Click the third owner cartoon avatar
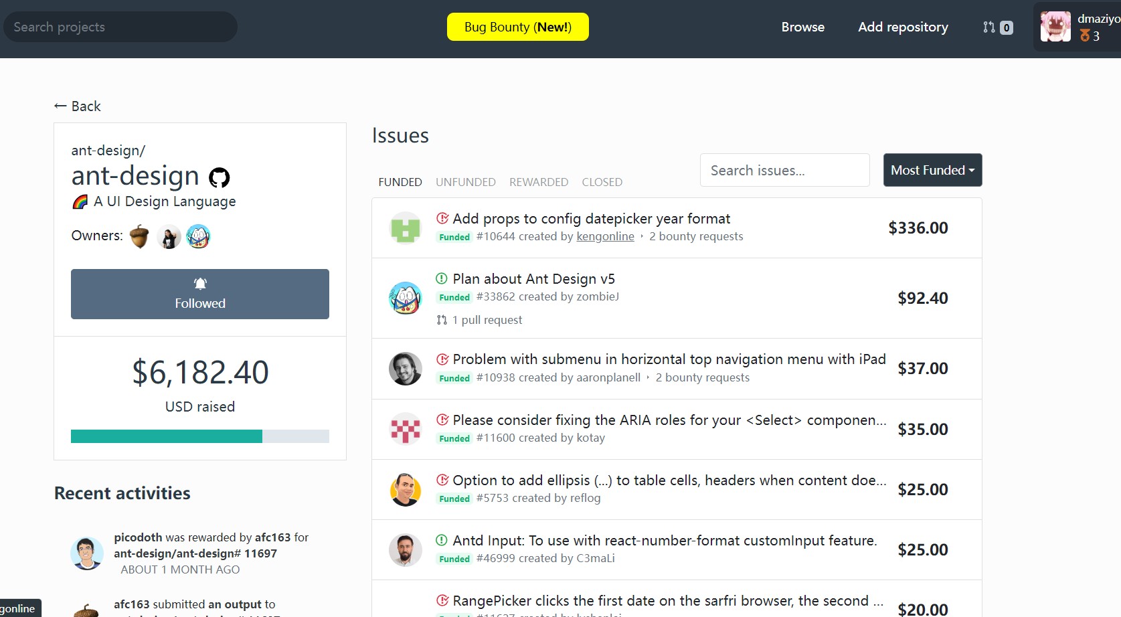This screenshot has height=617, width=1121. click(198, 236)
